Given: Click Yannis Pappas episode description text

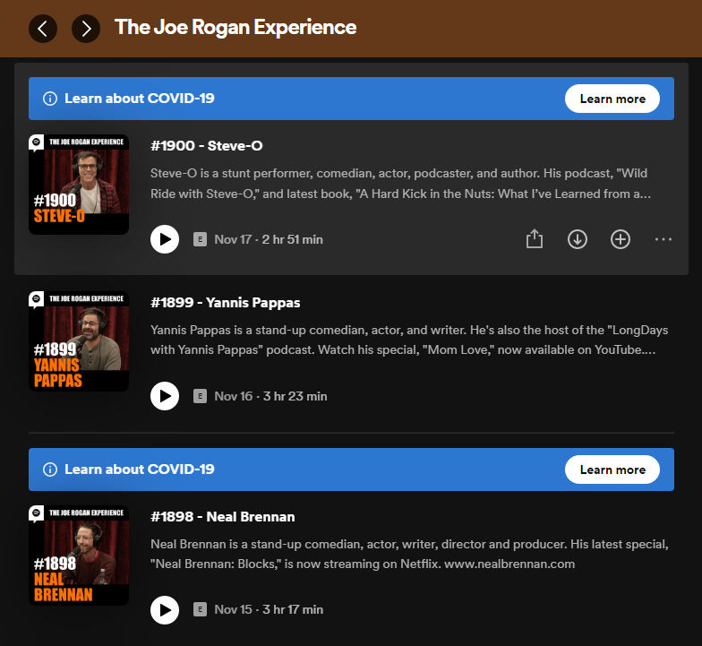Looking at the screenshot, I should (x=409, y=340).
